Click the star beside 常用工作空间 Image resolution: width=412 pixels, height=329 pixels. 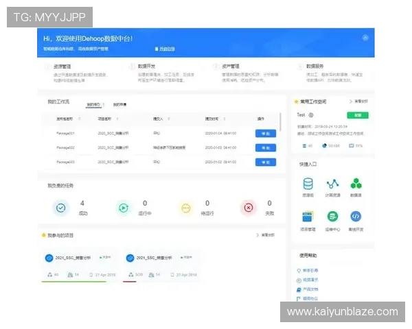coord(296,101)
